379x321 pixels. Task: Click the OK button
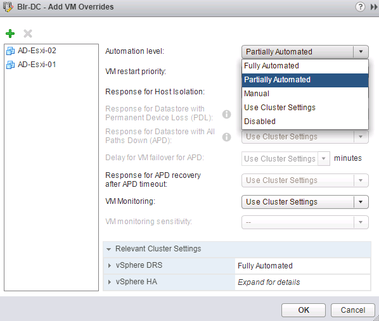304,310
